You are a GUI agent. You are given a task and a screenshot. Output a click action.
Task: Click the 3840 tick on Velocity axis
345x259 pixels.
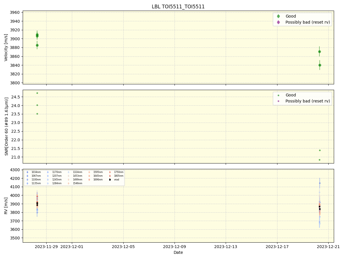point(15,65)
